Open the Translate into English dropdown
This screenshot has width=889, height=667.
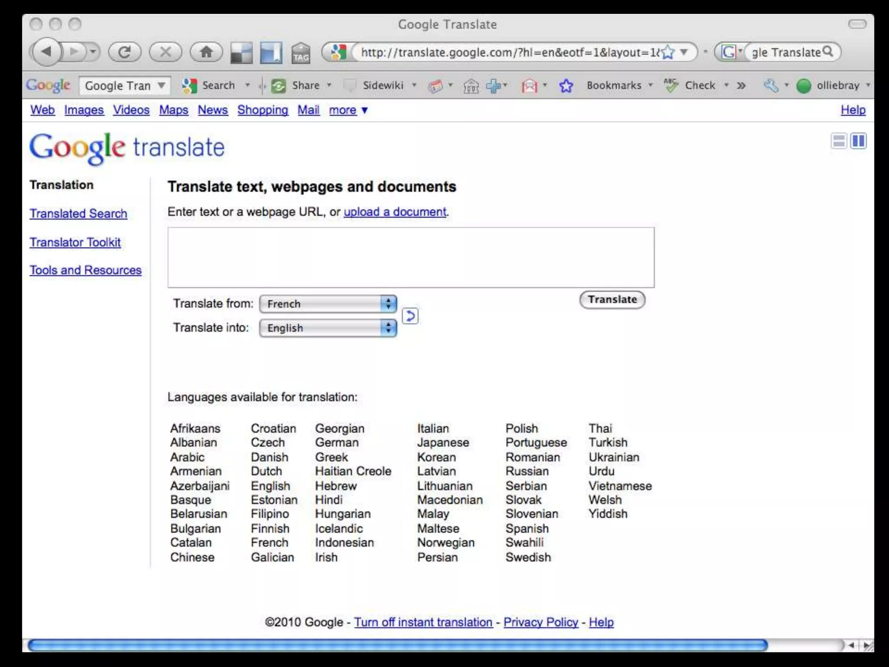(x=328, y=328)
